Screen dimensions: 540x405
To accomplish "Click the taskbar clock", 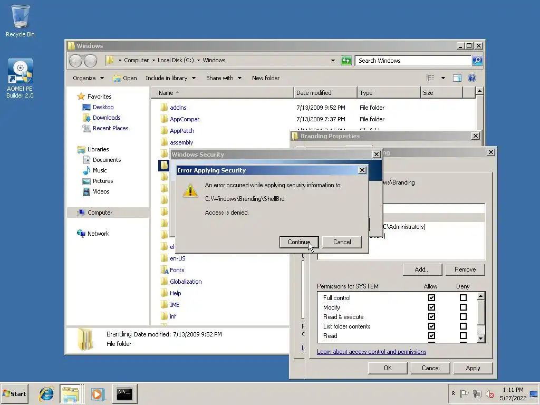I will [513, 393].
